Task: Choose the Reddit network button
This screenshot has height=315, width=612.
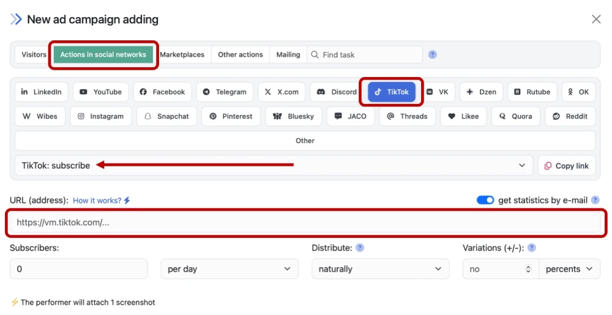Action: [570, 116]
